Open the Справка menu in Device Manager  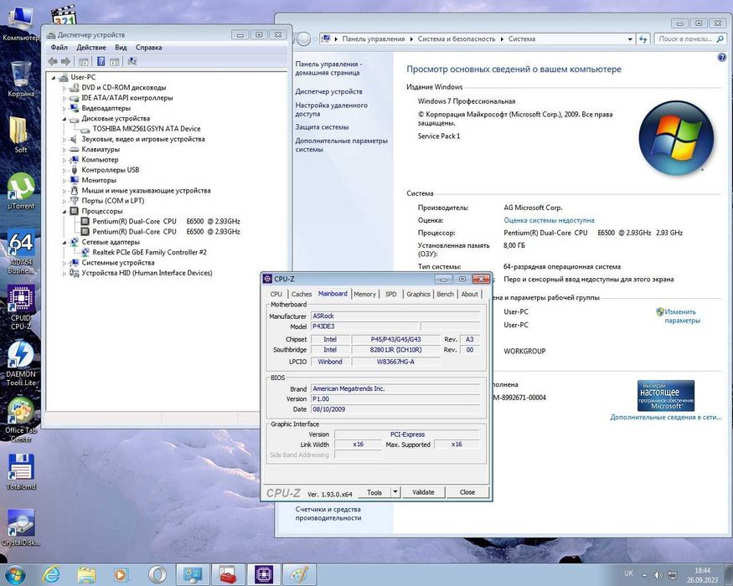(x=148, y=47)
